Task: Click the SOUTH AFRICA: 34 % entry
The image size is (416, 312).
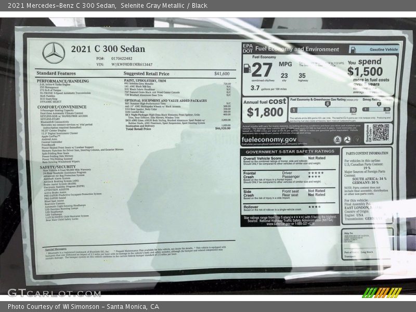Action: pos(369,179)
